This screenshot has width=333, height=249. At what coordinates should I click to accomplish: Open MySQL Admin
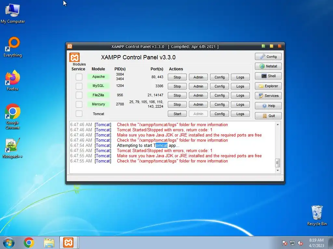pyautogui.click(x=198, y=86)
